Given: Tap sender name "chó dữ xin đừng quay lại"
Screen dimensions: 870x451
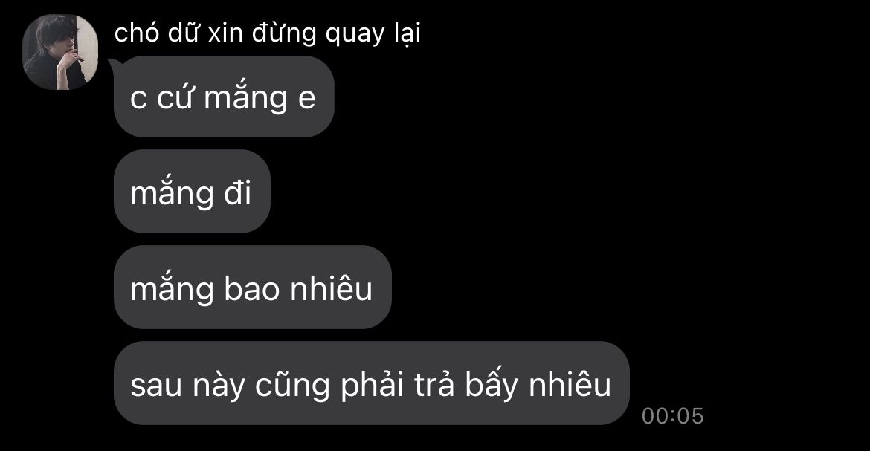Looking at the screenshot, I should [x=268, y=33].
